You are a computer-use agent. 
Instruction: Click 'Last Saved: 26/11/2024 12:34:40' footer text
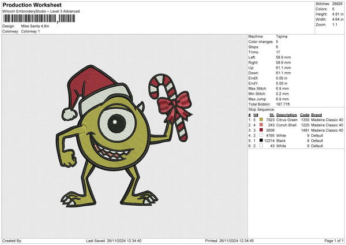(x=114, y=240)
